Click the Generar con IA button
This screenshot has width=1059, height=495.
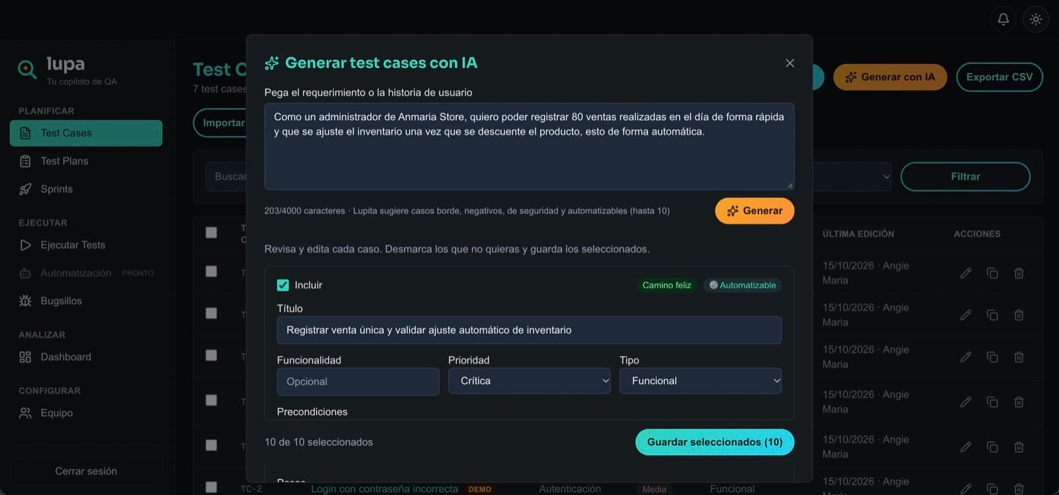[x=890, y=77]
